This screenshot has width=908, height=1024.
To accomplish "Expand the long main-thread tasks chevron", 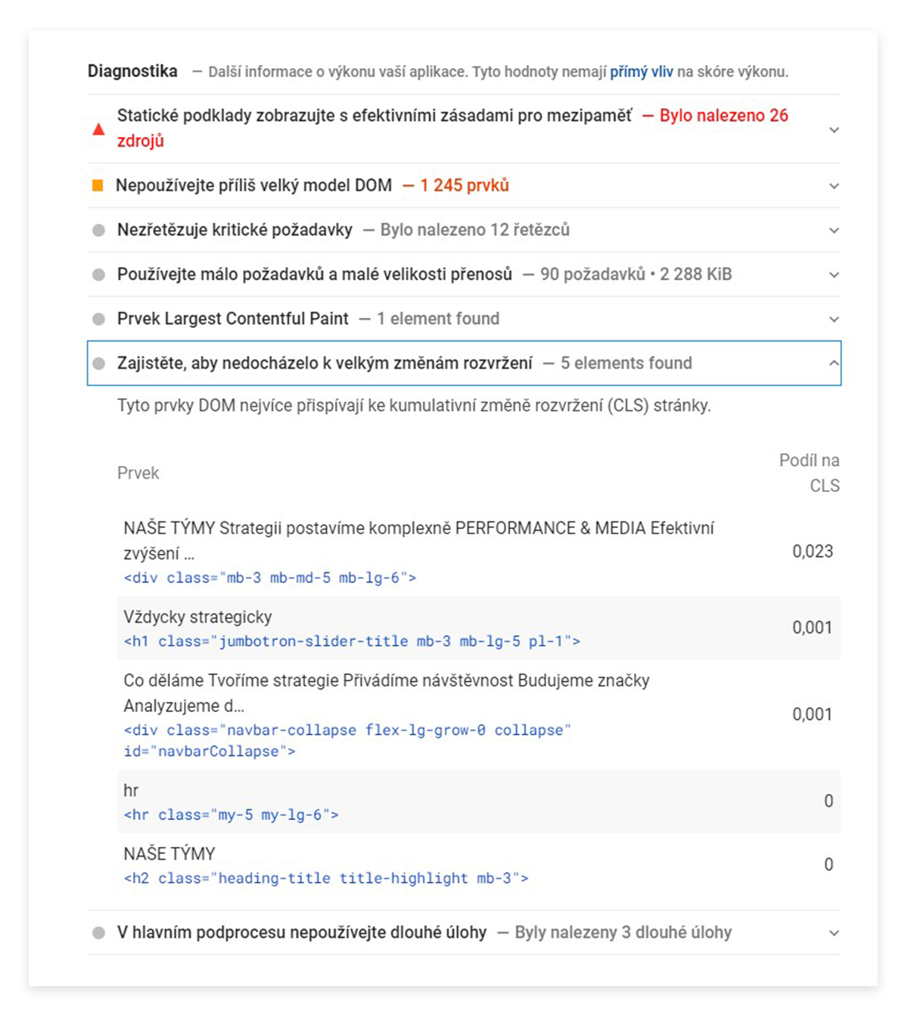I will (x=834, y=933).
